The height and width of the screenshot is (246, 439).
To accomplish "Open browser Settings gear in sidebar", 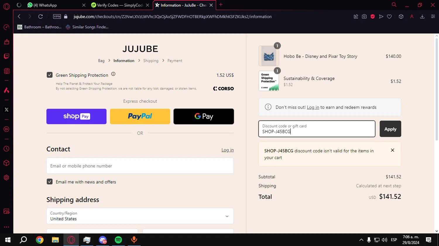I will (6, 178).
